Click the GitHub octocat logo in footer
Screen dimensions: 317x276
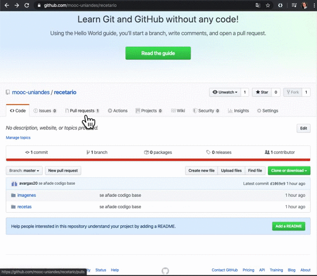point(165,271)
